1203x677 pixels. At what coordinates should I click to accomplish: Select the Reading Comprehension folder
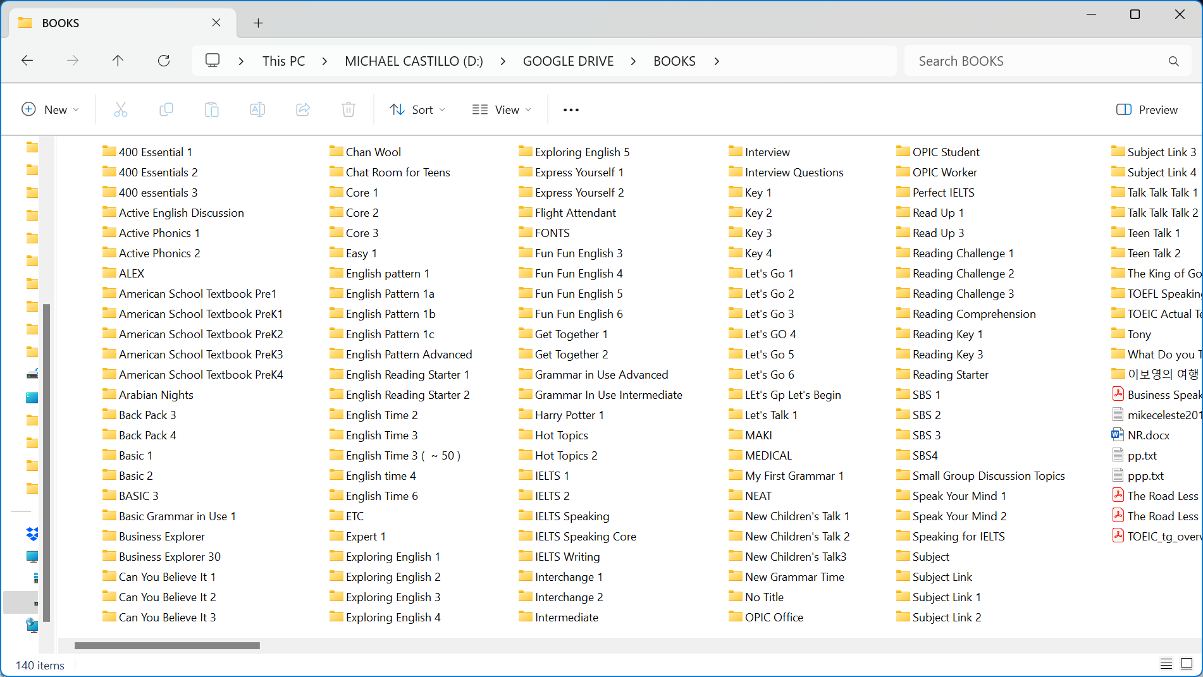tap(966, 314)
